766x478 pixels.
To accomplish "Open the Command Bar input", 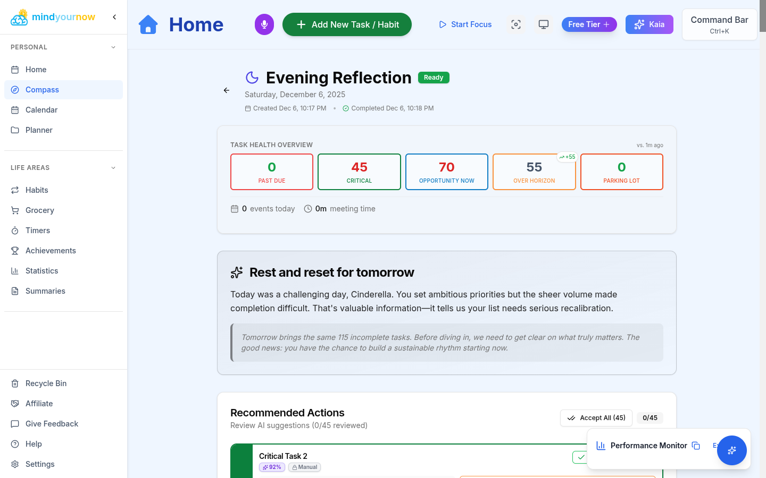I will (719, 24).
